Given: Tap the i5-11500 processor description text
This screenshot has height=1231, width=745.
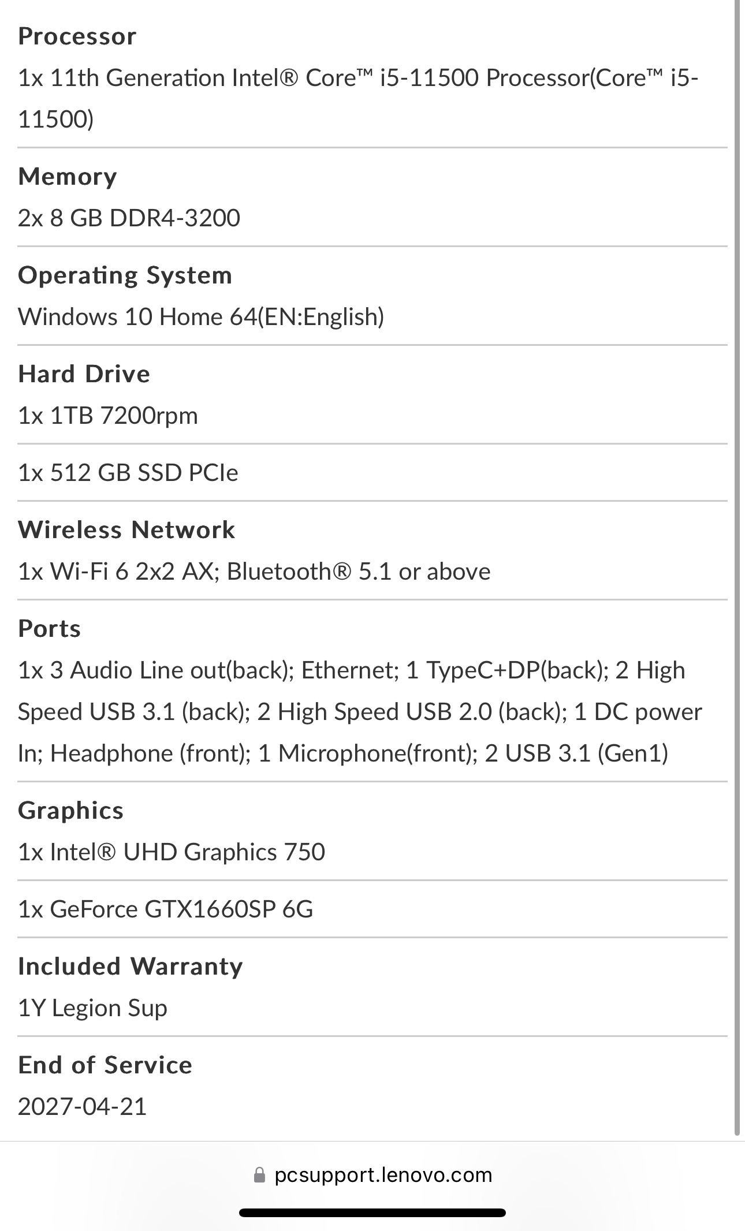Looking at the screenshot, I should coord(358,98).
